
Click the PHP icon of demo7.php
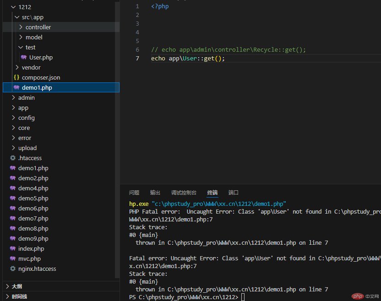[x=13, y=218]
